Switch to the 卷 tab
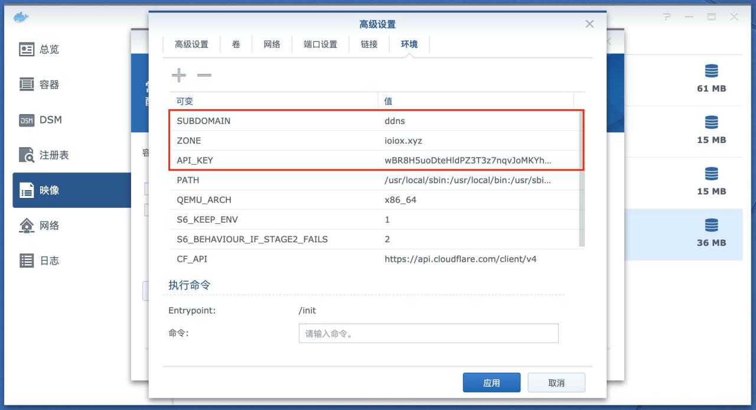This screenshot has width=756, height=410. pos(236,44)
